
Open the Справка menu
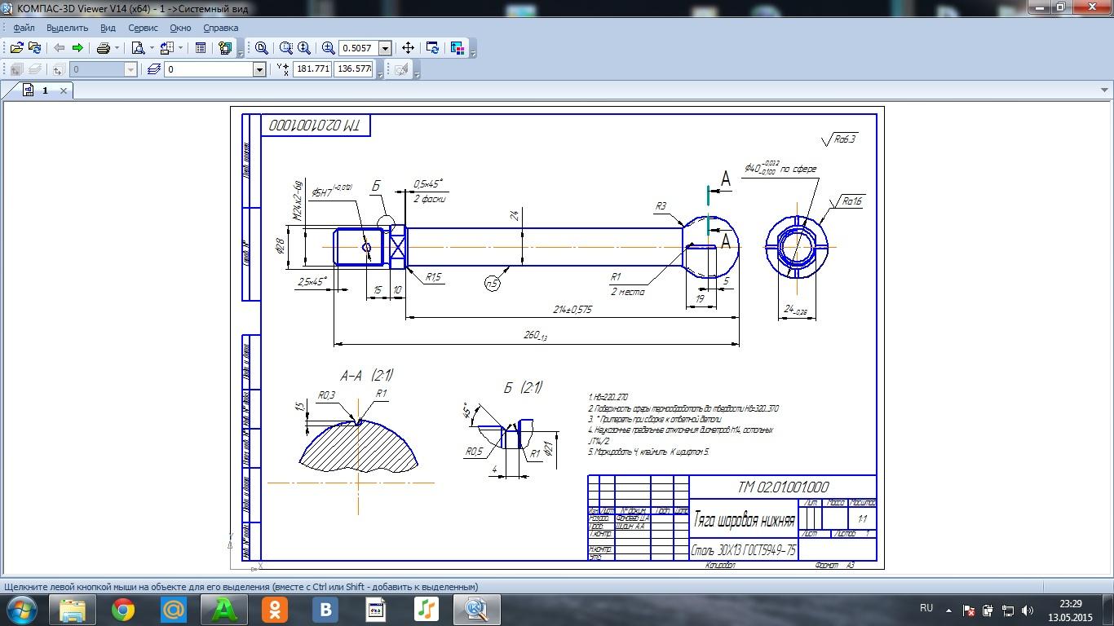(x=220, y=28)
